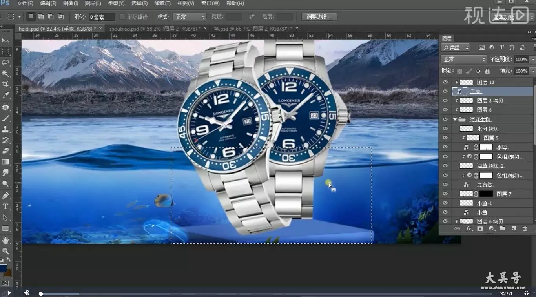
Task: Filter layers by type (T) icon
Action: coord(501,47)
